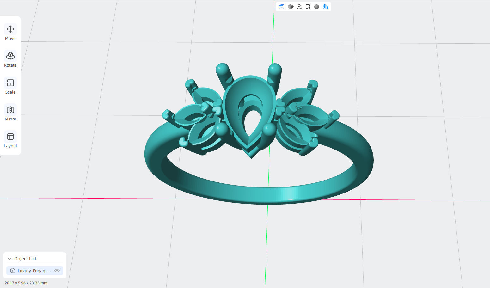Toggle the blue bounding box axes icon
The width and height of the screenshot is (490, 288).
tap(281, 7)
